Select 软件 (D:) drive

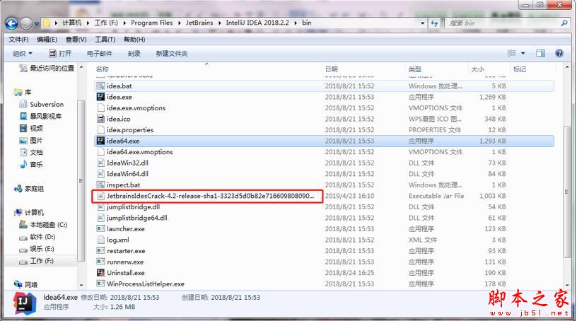pos(37,237)
